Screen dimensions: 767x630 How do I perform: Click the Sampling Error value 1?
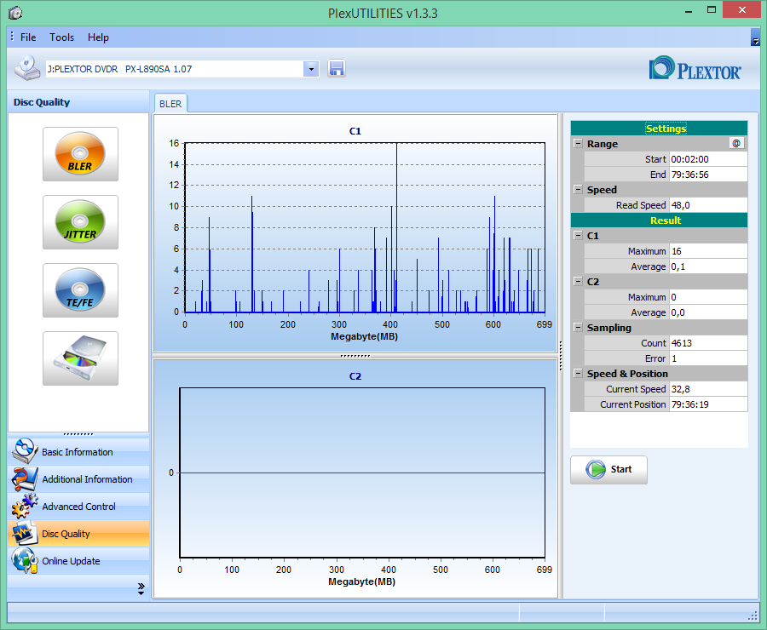[x=708, y=358]
